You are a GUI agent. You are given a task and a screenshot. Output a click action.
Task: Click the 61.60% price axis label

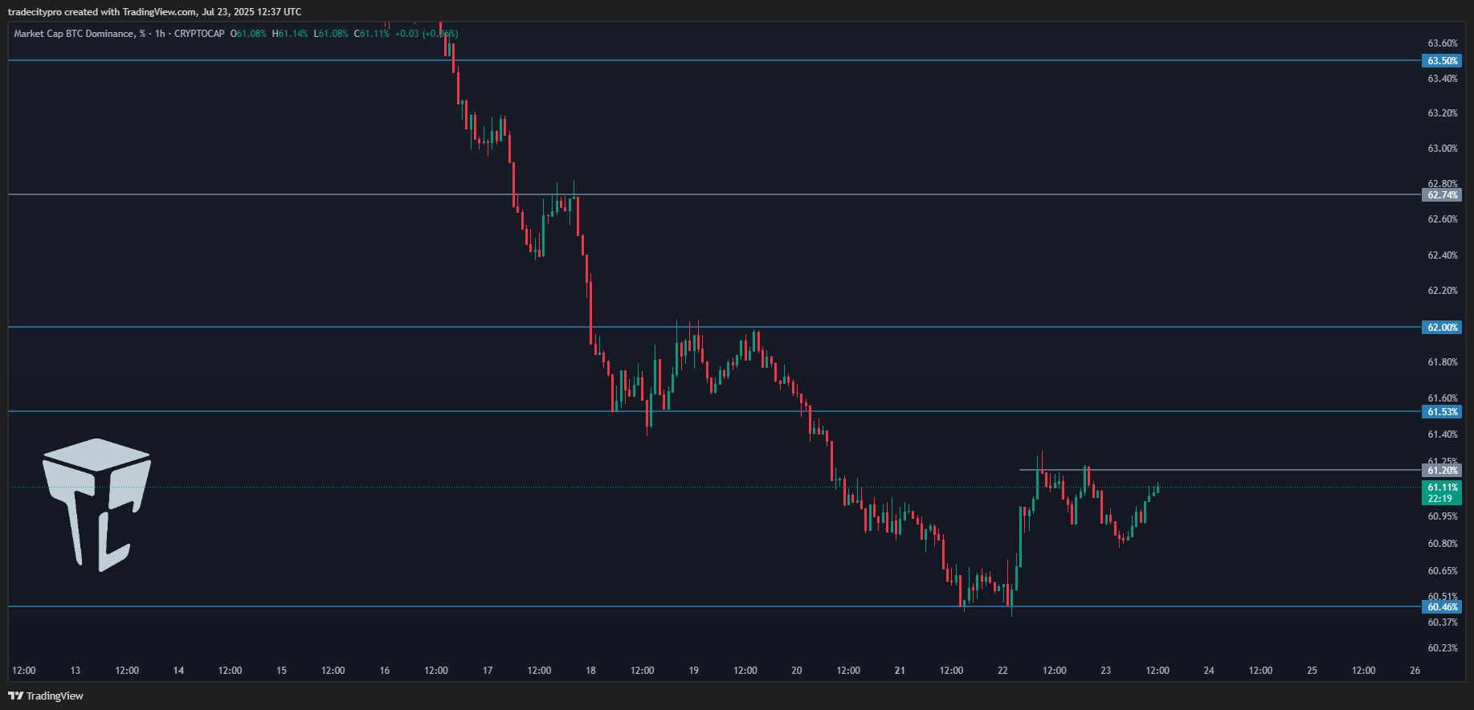[1442, 398]
